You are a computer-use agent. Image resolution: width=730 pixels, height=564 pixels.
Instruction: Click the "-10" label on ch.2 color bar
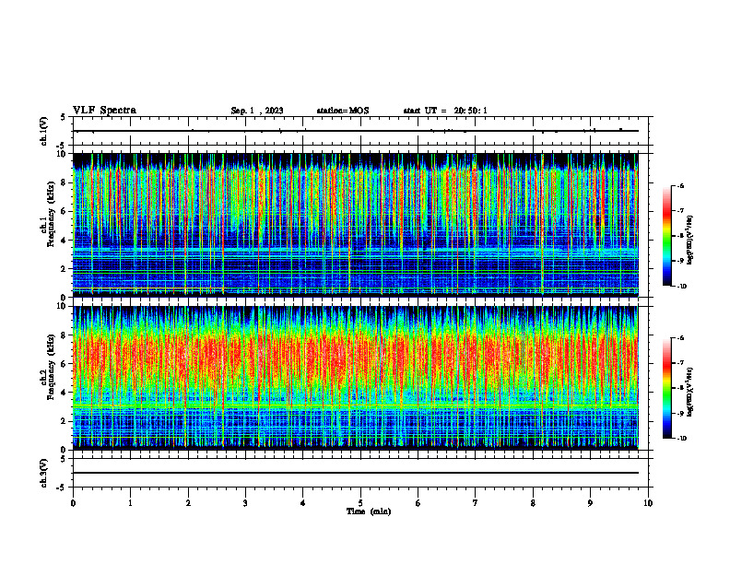(682, 439)
